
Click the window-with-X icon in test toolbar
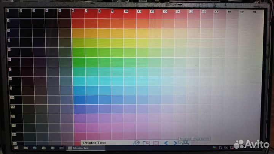(146, 143)
